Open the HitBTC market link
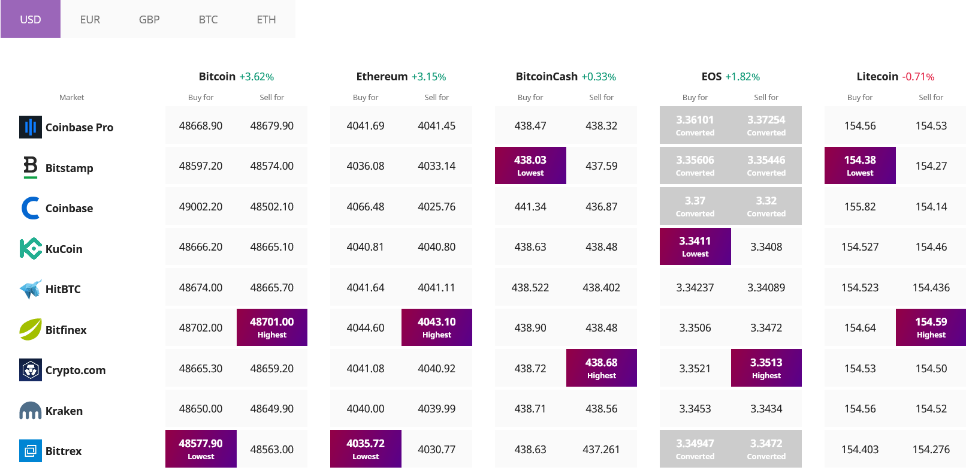The width and height of the screenshot is (966, 470). point(63,289)
